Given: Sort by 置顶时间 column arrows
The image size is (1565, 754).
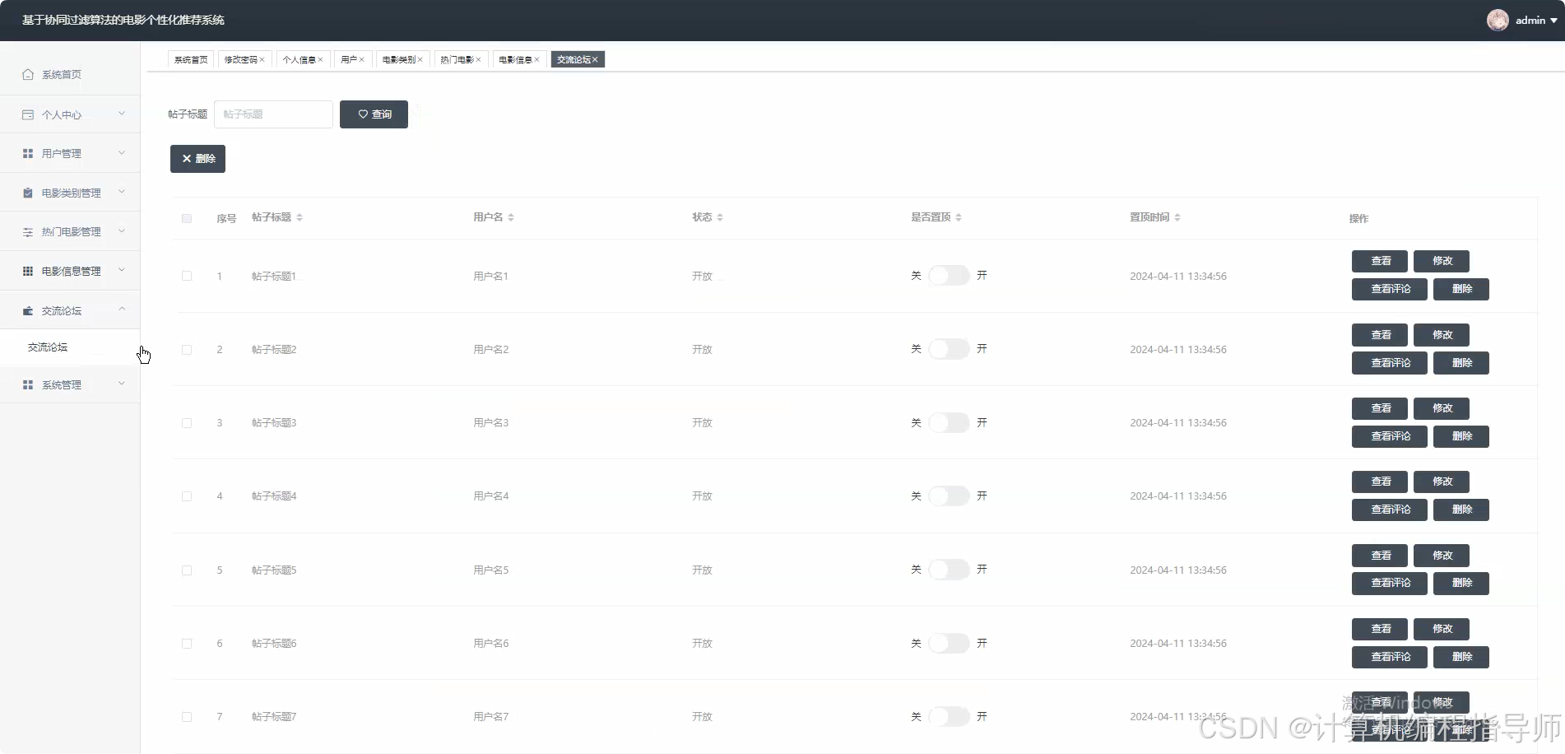Looking at the screenshot, I should 1177,217.
